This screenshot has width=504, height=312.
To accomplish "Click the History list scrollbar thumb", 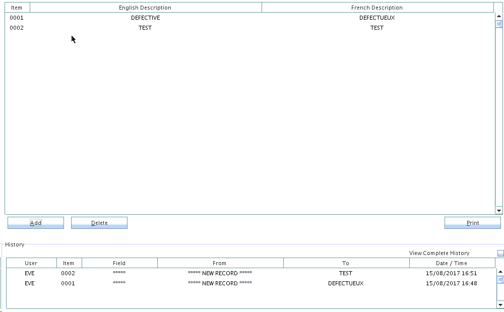I will point(500,279).
